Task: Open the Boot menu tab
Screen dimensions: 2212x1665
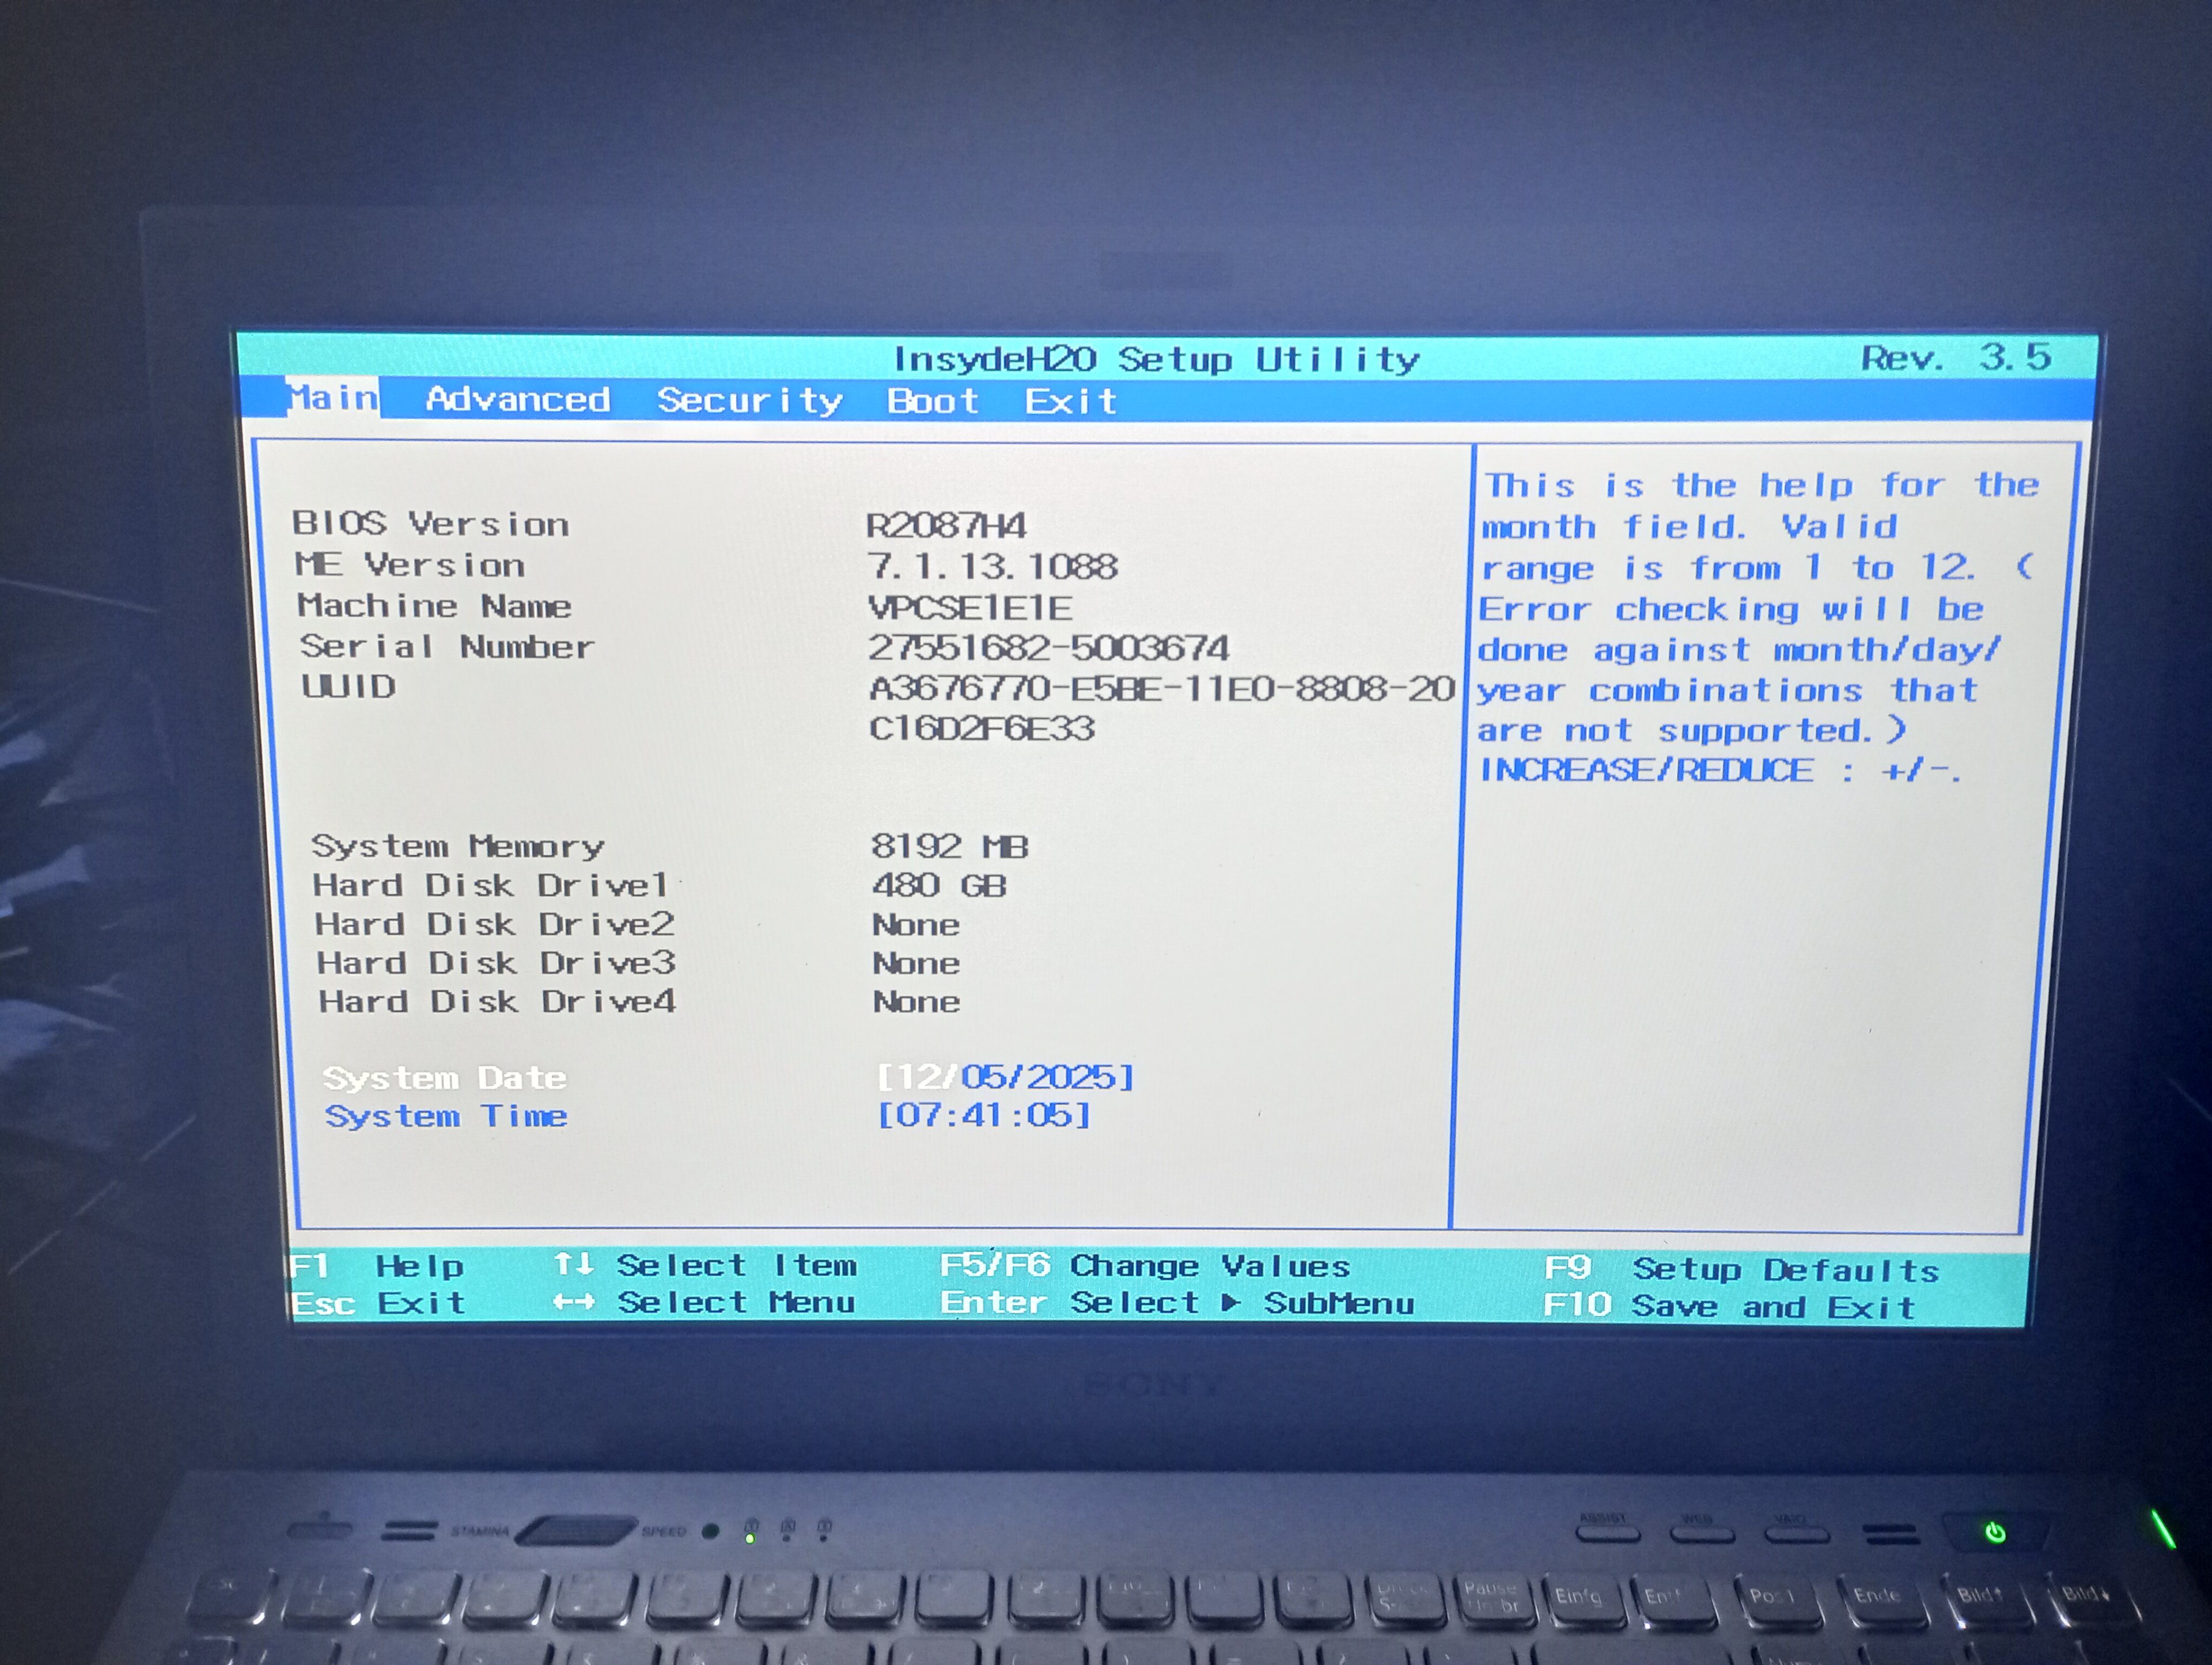Action: 932,402
